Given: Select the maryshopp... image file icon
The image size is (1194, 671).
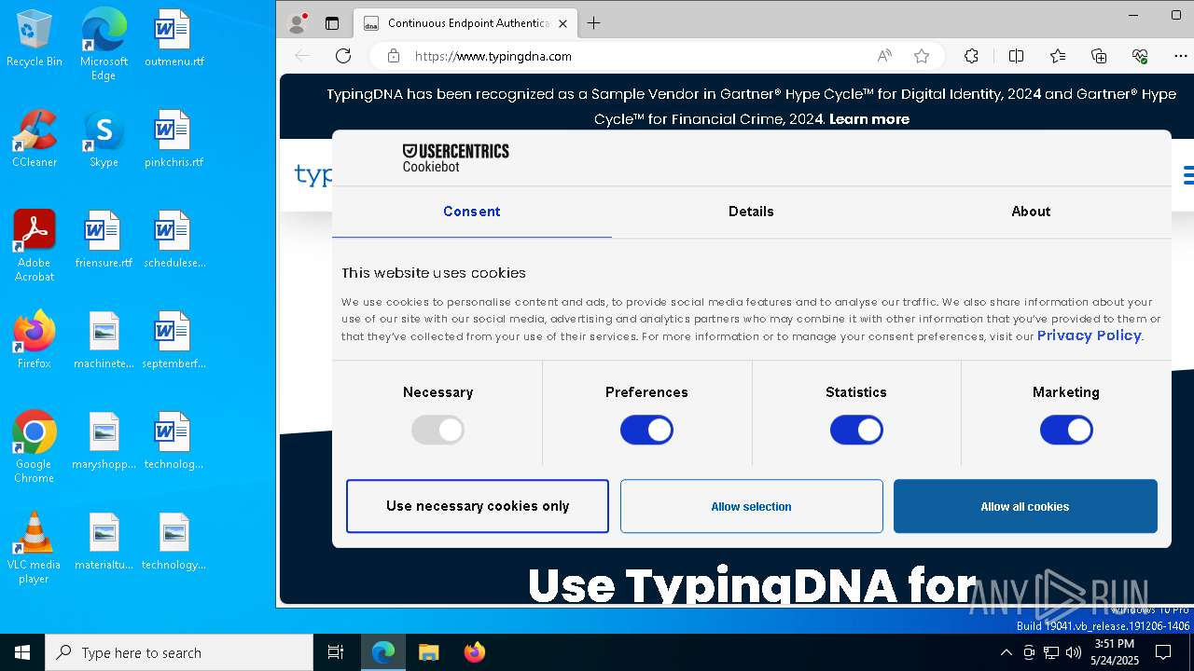Looking at the screenshot, I should pyautogui.click(x=104, y=442).
